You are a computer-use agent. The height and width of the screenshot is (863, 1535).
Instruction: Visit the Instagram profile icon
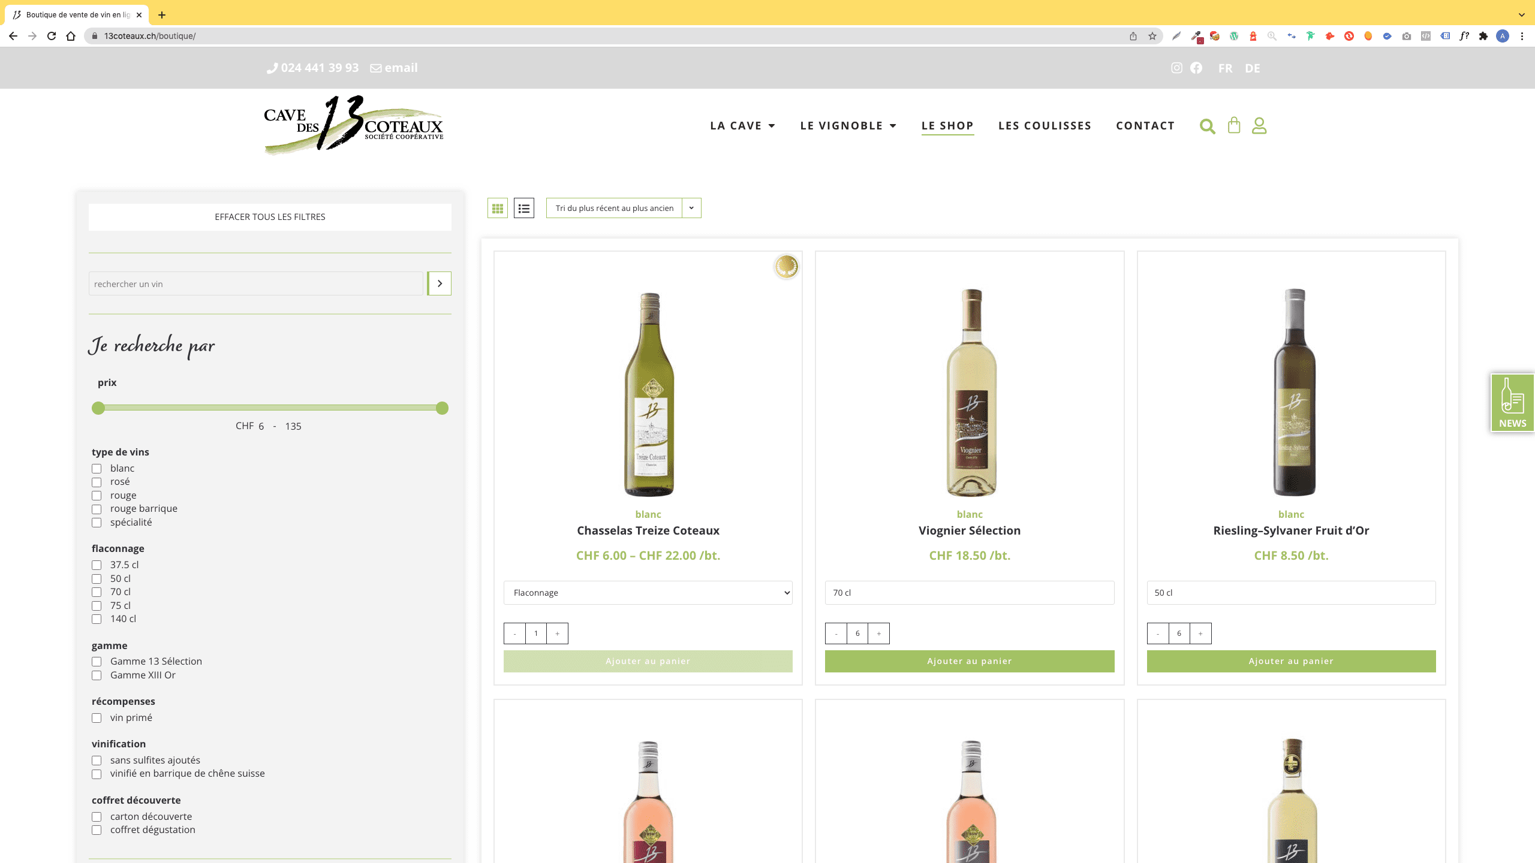point(1177,68)
